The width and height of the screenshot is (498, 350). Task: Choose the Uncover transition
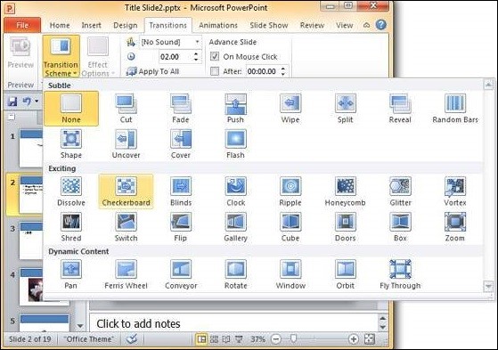pyautogui.click(x=127, y=144)
